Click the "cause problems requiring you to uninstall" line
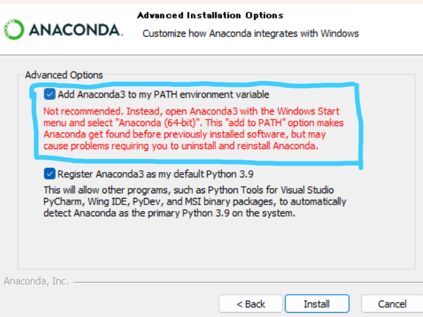 [181, 146]
